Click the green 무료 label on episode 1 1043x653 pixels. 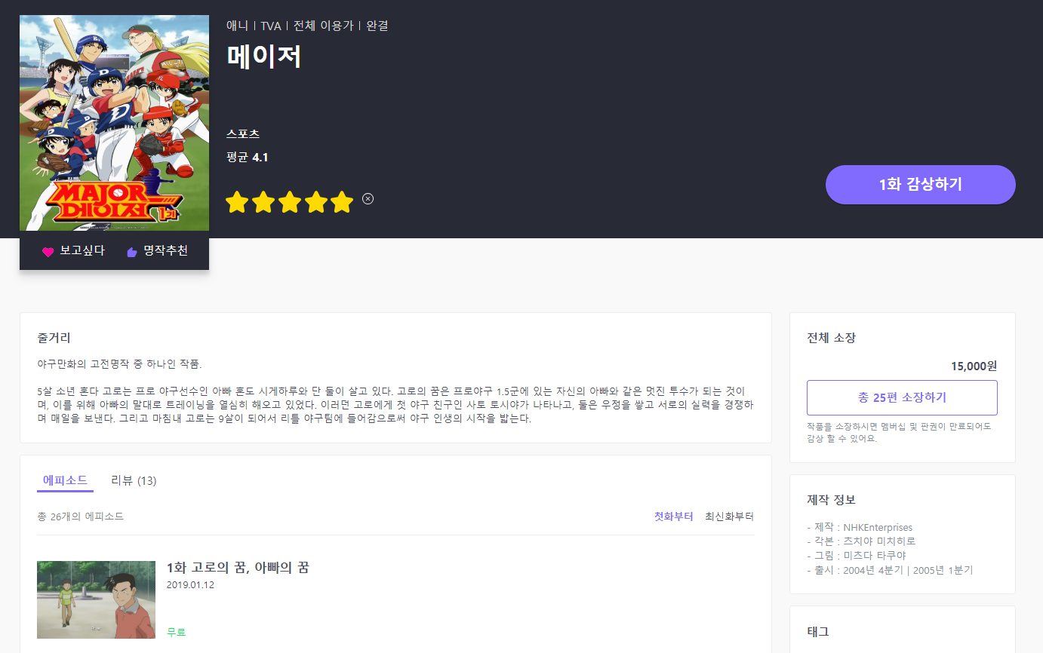(x=176, y=632)
